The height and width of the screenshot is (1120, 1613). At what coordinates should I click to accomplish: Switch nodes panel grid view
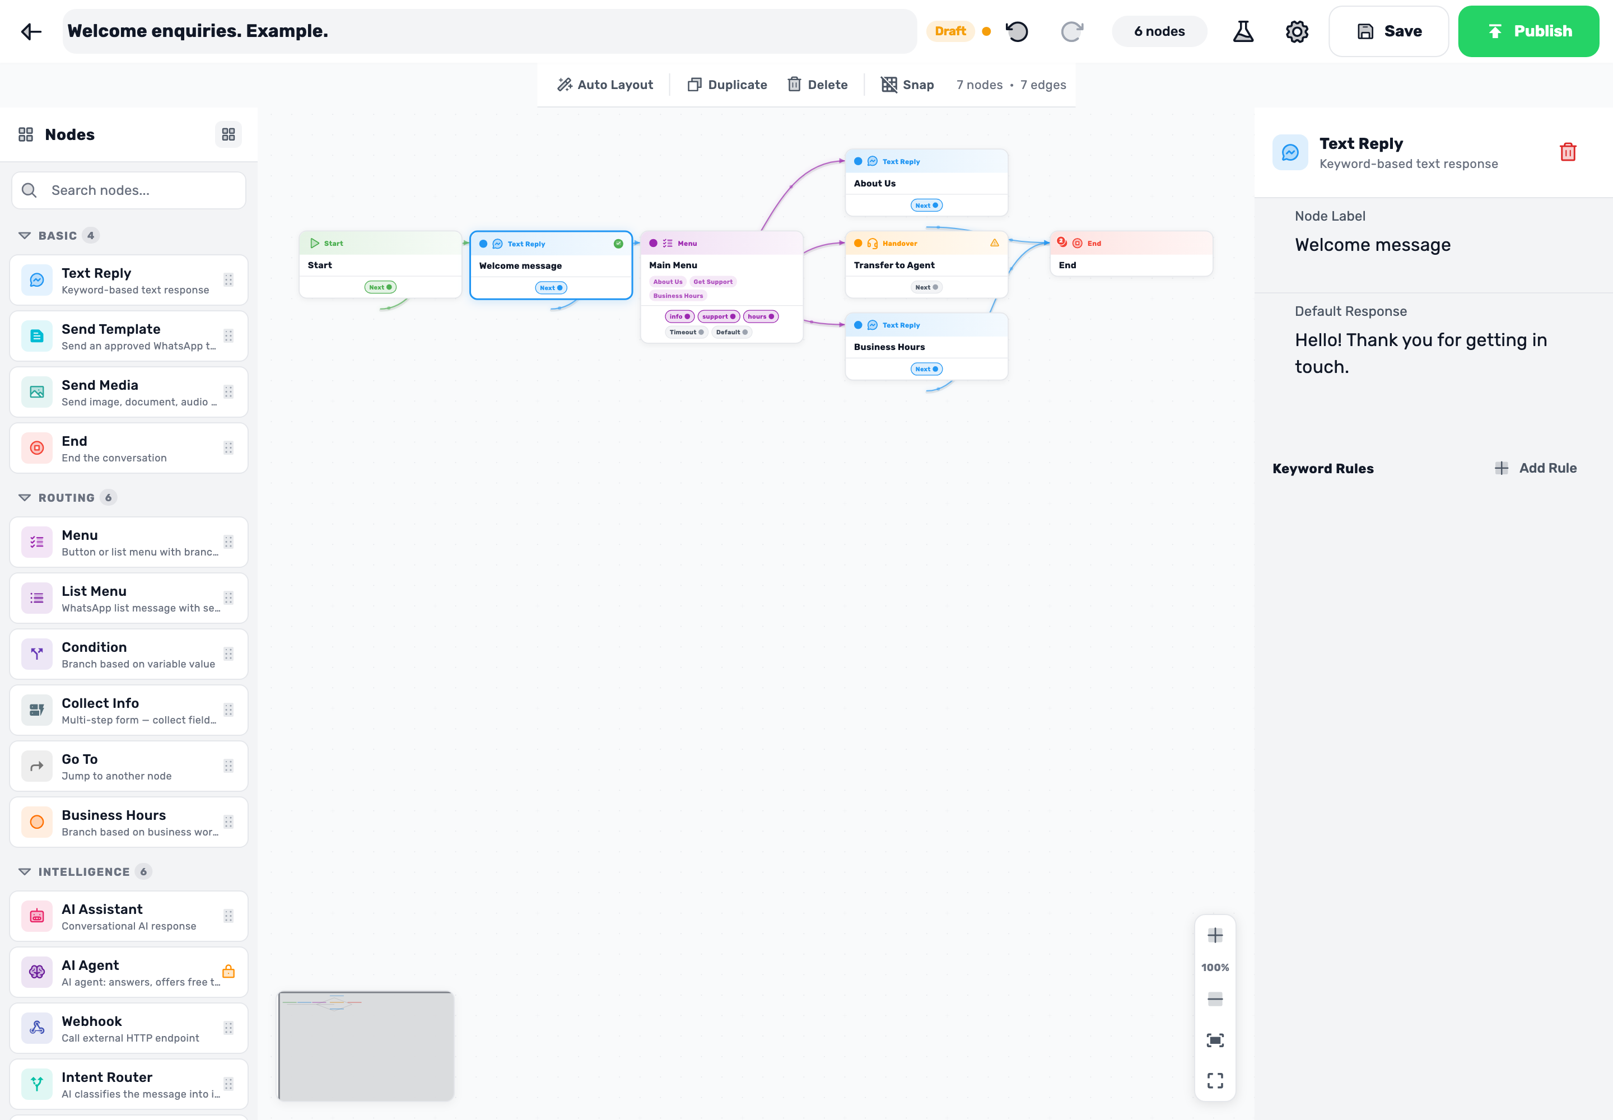(228, 135)
